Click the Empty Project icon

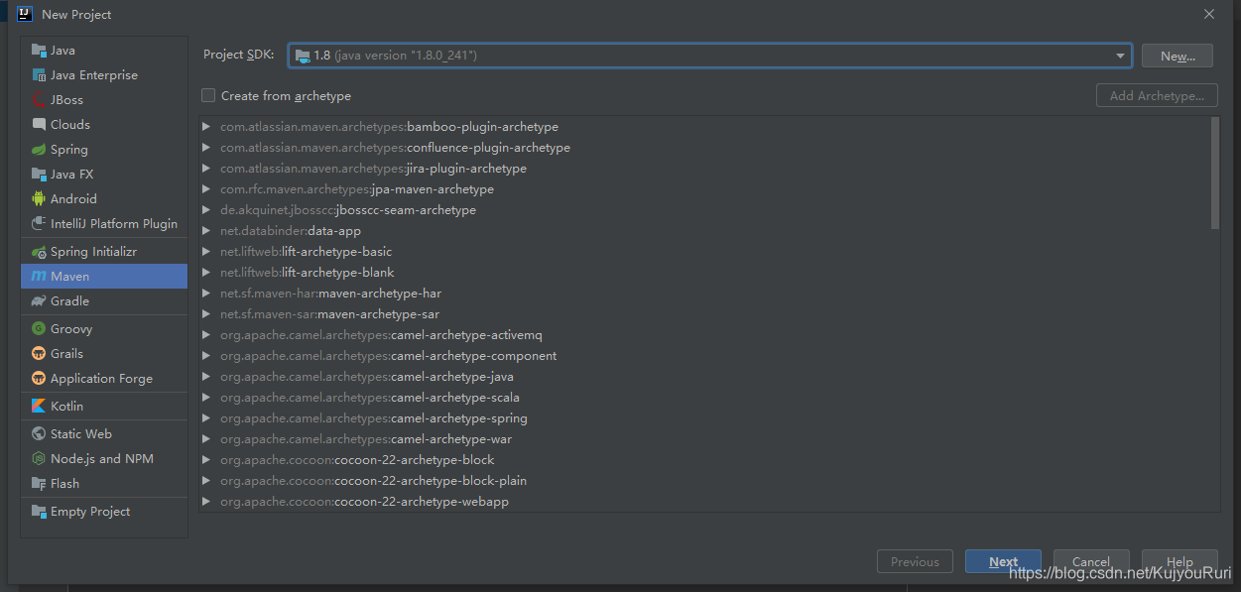pos(39,512)
